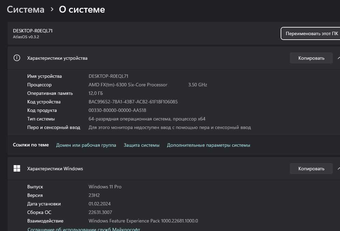Select the OS build number 22631.3007
This screenshot has width=340, height=231.
pyautogui.click(x=100, y=212)
